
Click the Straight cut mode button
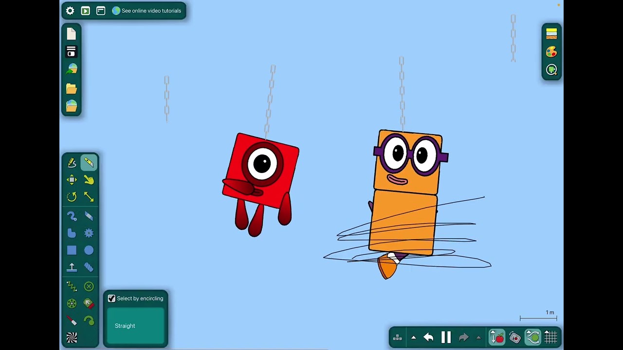point(136,326)
